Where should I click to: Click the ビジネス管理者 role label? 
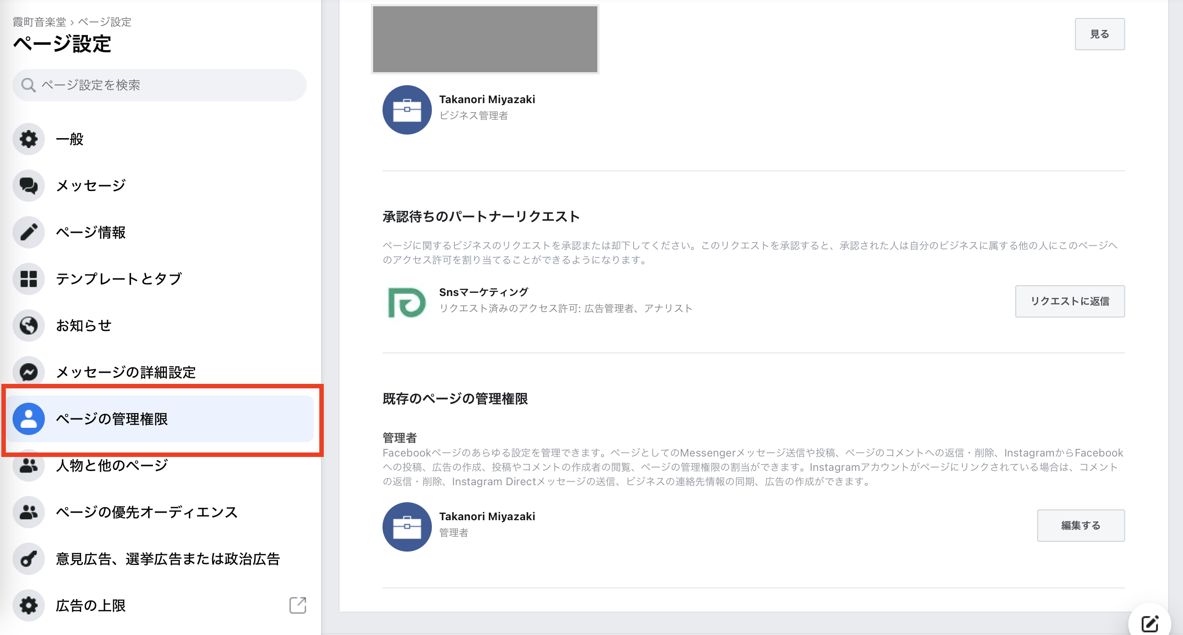click(474, 115)
